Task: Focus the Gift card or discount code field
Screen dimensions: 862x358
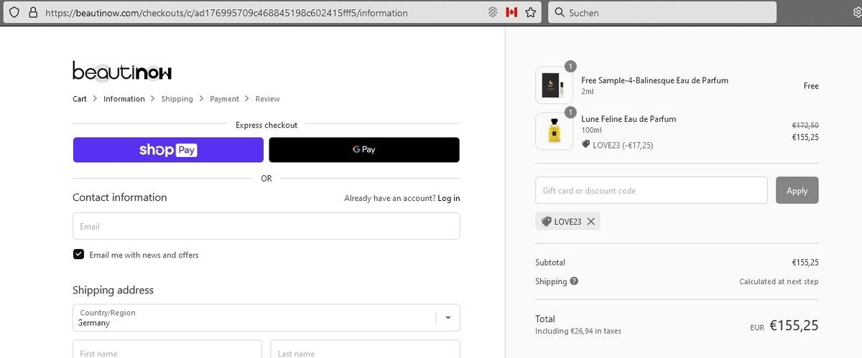Action: tap(651, 190)
